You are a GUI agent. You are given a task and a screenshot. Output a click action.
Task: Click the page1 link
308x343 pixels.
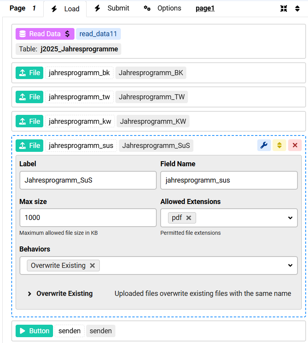click(x=205, y=8)
